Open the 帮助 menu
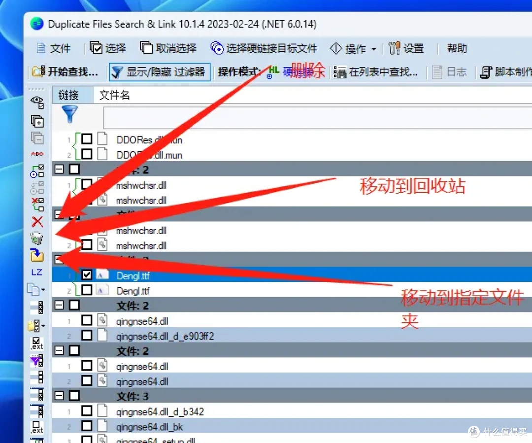This screenshot has height=443, width=532. [457, 48]
